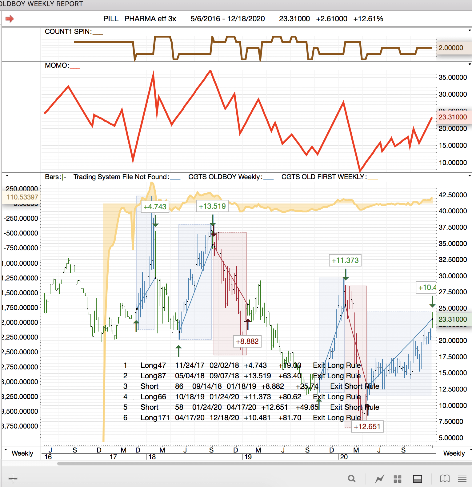Click the 18 year label on time axis

coord(152,457)
